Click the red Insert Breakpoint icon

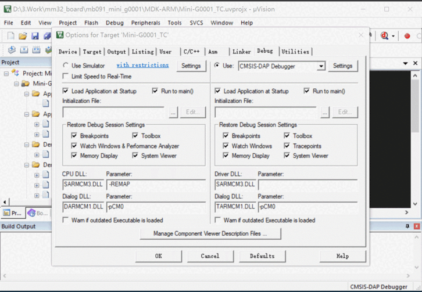point(407,36)
